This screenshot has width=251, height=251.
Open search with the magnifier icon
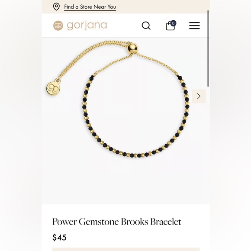click(146, 26)
